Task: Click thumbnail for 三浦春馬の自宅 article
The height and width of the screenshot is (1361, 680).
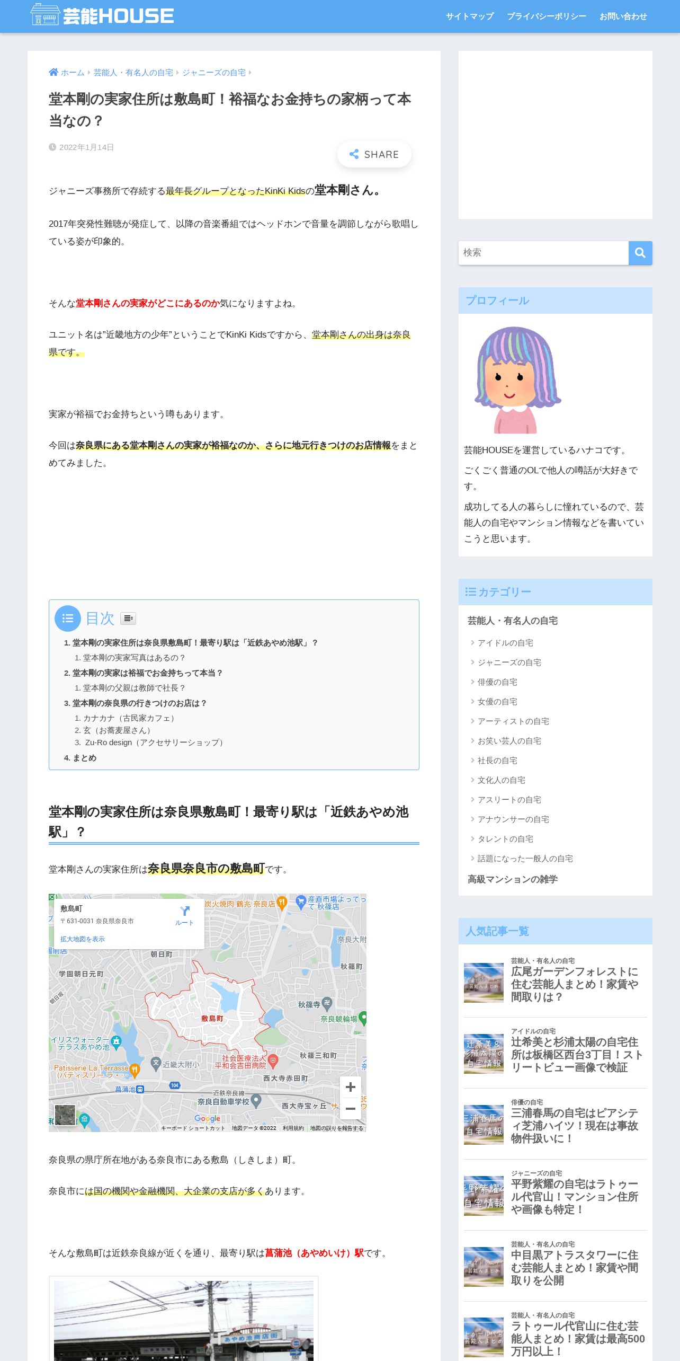Action: 484,1125
